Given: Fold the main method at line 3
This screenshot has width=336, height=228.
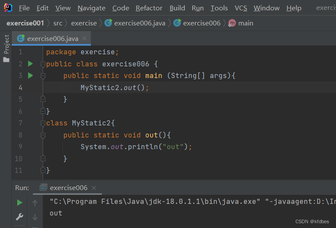Looking at the screenshot, I should (43, 76).
